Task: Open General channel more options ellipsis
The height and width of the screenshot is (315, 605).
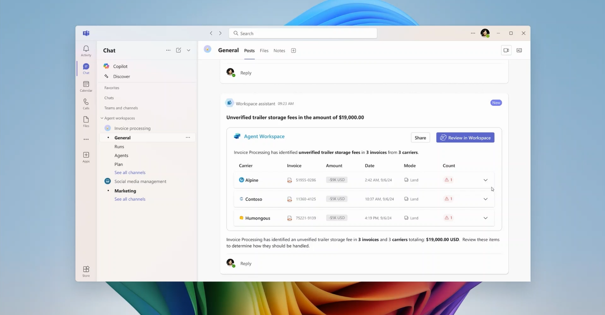Action: pos(188,137)
